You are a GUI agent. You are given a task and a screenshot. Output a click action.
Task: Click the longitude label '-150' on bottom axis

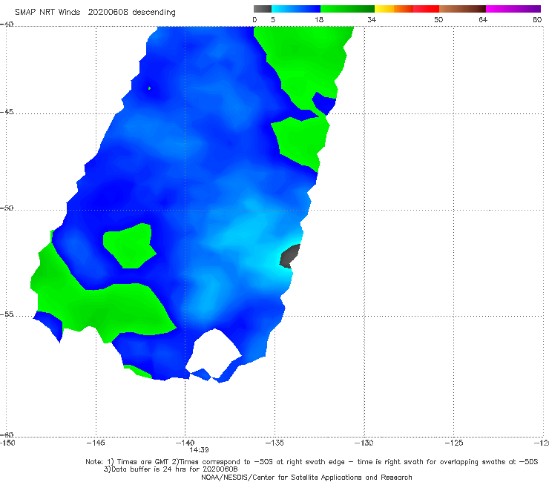[7, 443]
